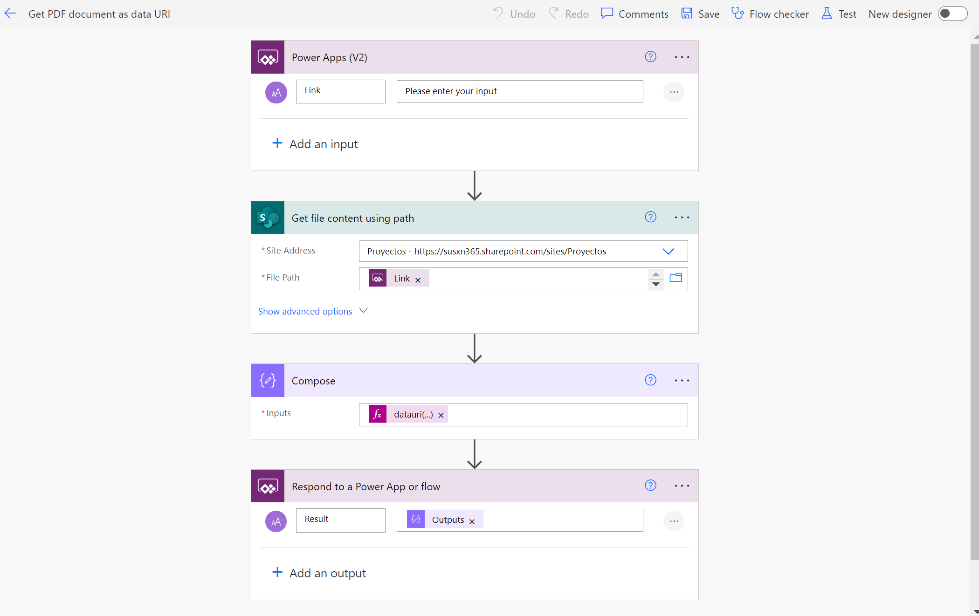Open the ellipsis menu on Respond to a Power App
The height and width of the screenshot is (616, 979).
(682, 486)
